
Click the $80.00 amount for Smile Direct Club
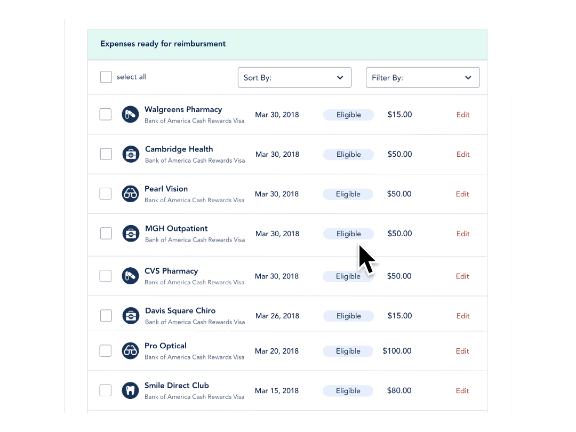[x=399, y=390]
